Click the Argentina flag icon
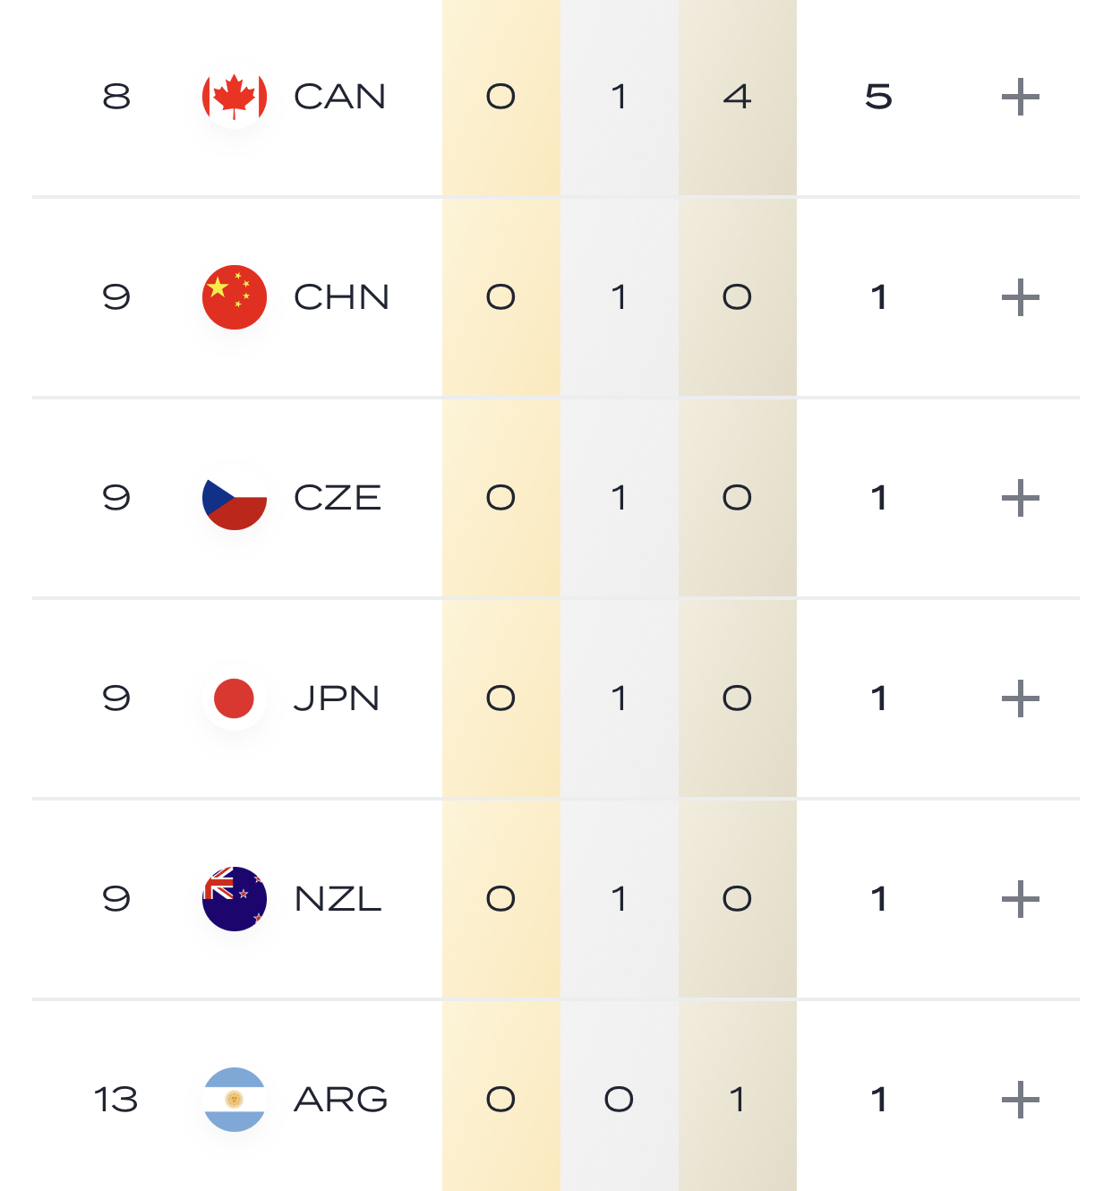 [235, 1100]
